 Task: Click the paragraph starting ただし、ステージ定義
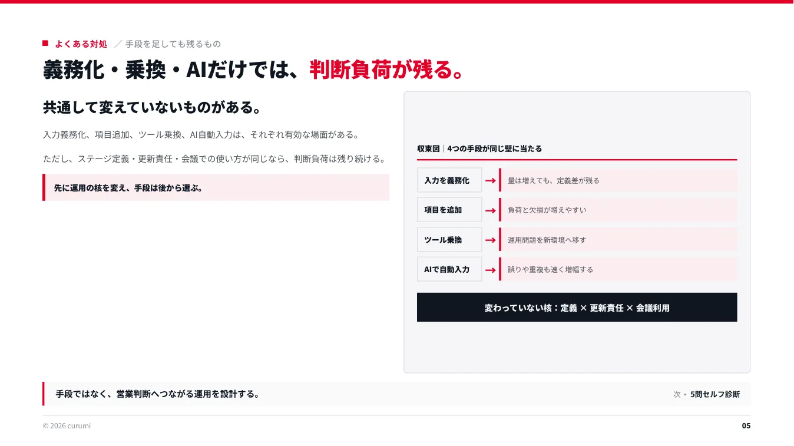tap(215, 158)
